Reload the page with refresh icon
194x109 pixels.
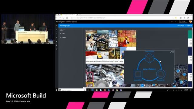pos(63,18)
